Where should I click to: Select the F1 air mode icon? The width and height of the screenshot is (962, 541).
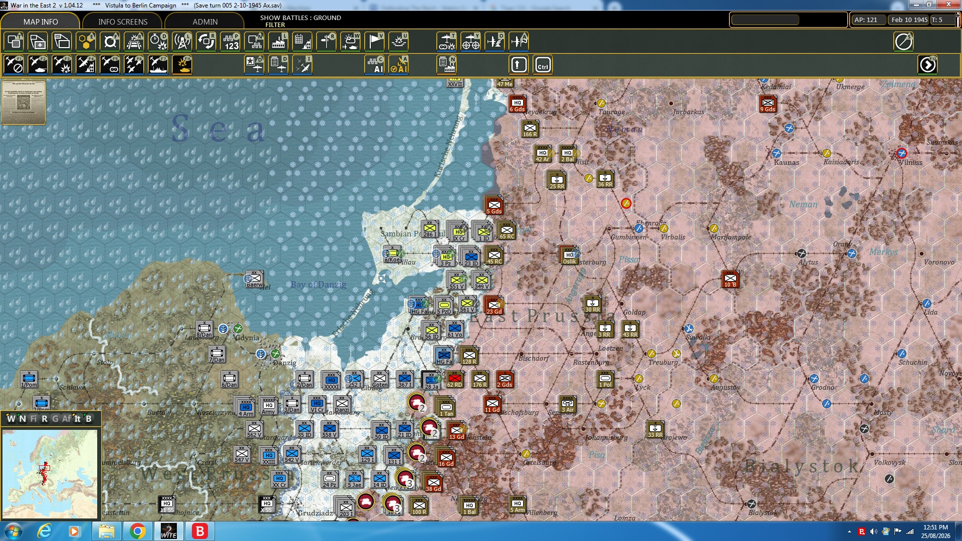14,65
